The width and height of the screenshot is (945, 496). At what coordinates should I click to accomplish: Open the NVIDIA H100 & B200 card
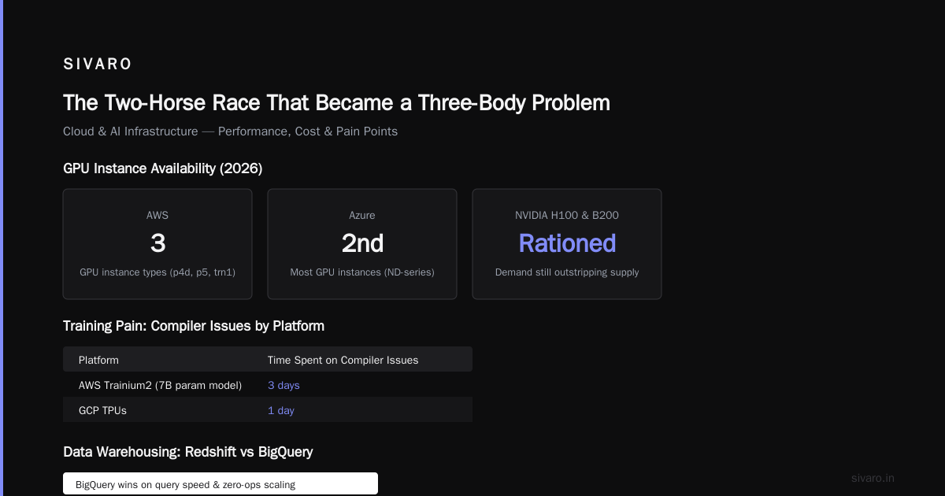(567, 244)
